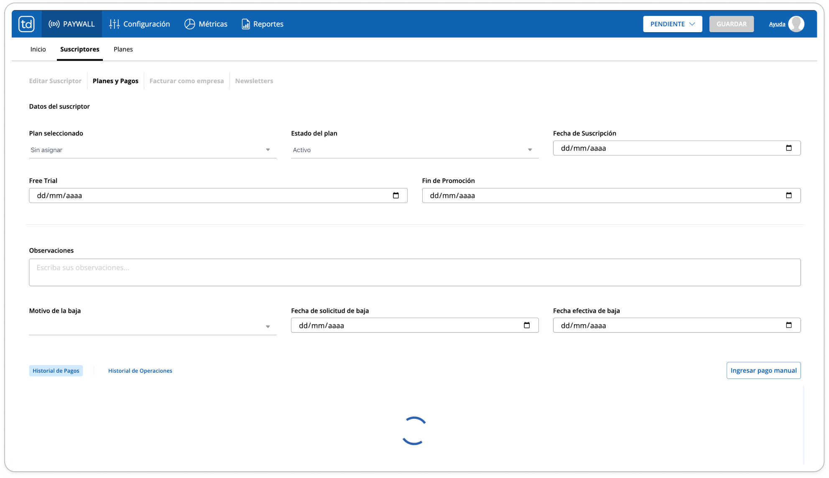Go to the Inicio tab
This screenshot has width=829, height=478.
(38, 49)
